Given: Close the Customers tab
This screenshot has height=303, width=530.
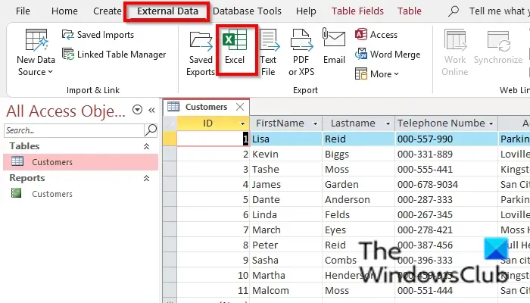Looking at the screenshot, I should pyautogui.click(x=240, y=107).
